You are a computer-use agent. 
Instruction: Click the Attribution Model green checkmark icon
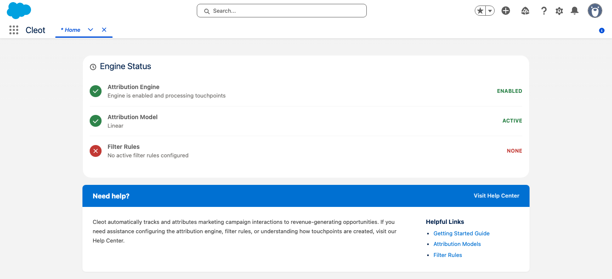(96, 121)
